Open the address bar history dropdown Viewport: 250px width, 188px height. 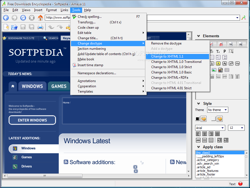click(x=237, y=18)
